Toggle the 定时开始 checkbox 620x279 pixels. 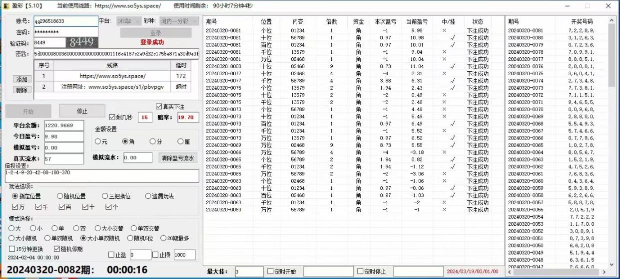pos(270,272)
